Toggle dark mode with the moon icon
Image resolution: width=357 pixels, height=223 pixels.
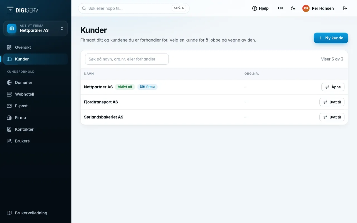[293, 8]
